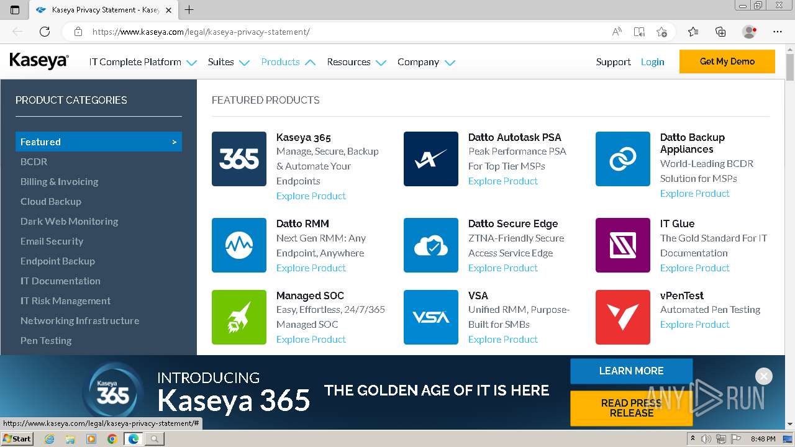Open the IT Glue product icon

pos(623,245)
